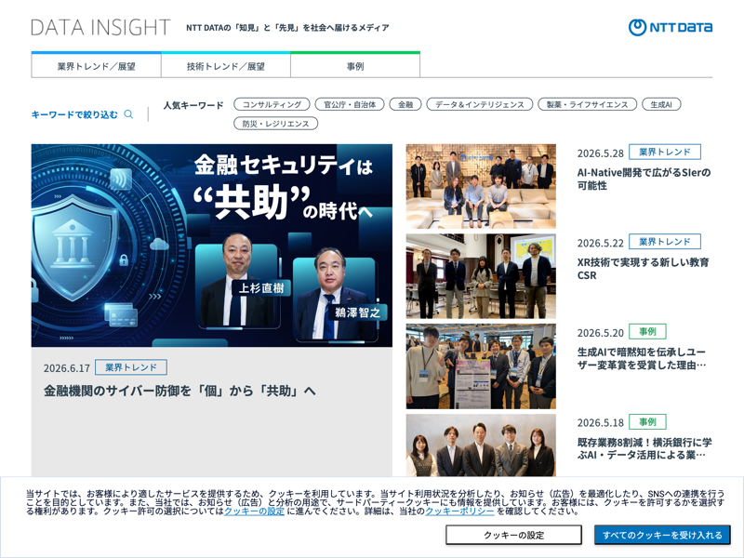Viewport: 744px width, 558px height.
Task: Select the 生成AI keyword tag
Action: pyautogui.click(x=661, y=104)
